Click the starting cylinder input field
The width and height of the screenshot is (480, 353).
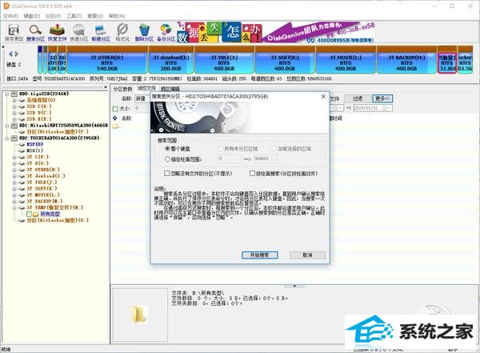pyautogui.click(x=230, y=158)
